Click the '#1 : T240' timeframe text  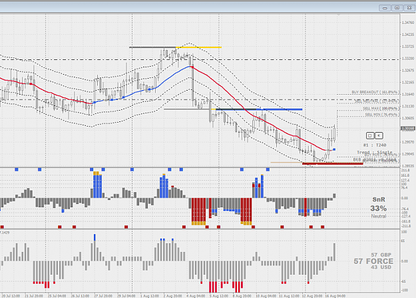coord(375,145)
